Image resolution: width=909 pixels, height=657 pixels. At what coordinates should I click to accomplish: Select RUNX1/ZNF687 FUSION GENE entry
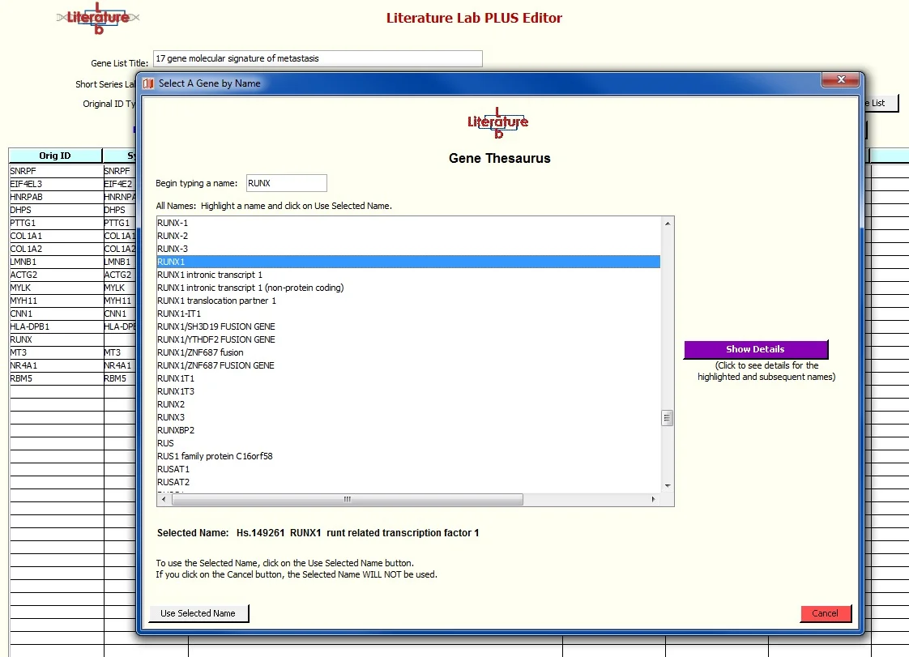click(408, 365)
